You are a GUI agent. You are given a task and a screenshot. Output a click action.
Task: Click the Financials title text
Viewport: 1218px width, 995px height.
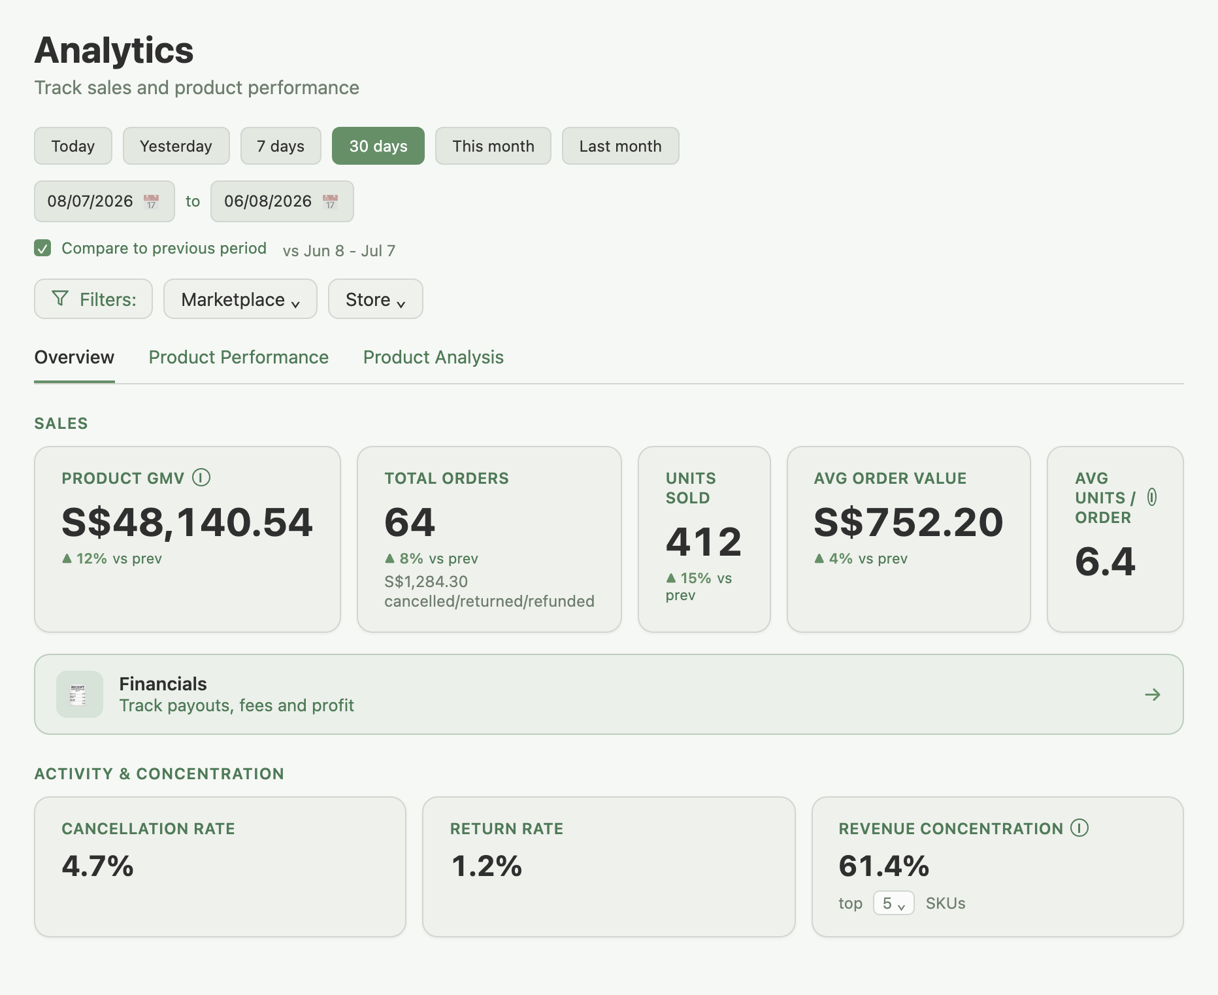point(163,684)
